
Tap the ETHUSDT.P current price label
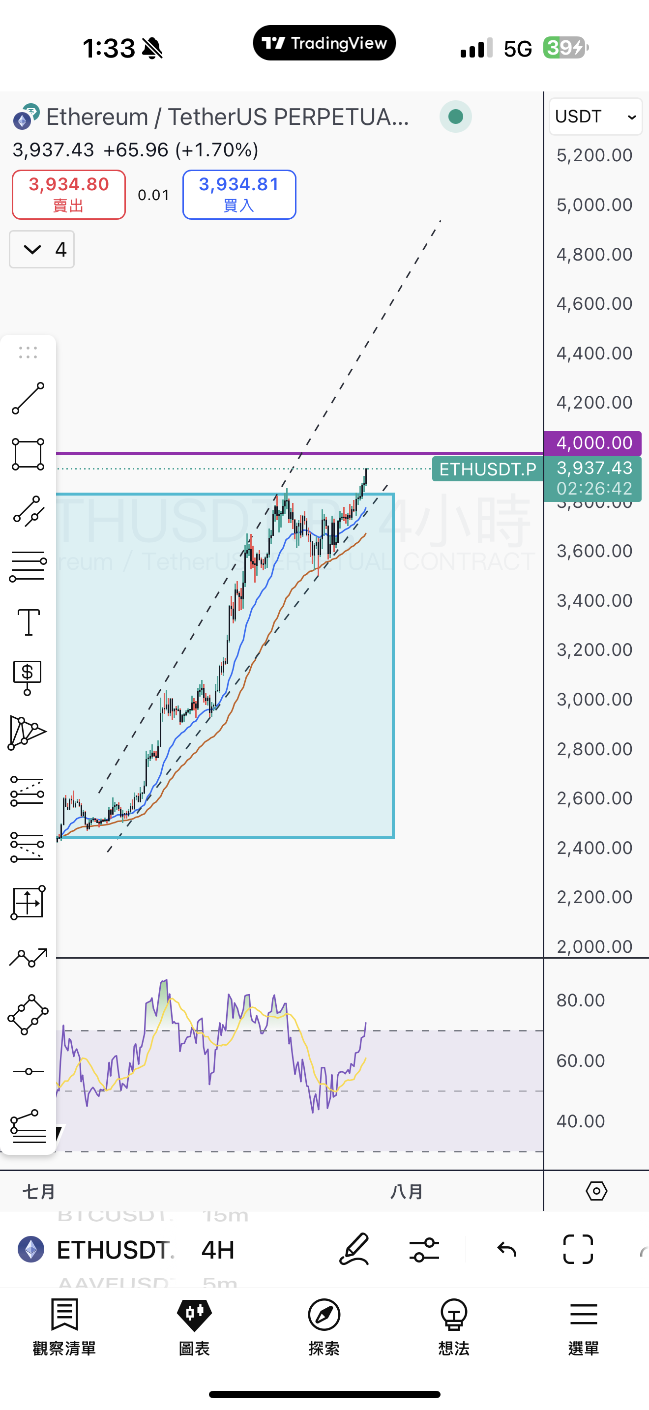pos(488,469)
